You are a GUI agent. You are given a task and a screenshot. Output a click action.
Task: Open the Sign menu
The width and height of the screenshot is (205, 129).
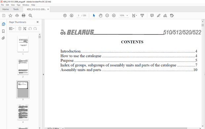pos(19,5)
